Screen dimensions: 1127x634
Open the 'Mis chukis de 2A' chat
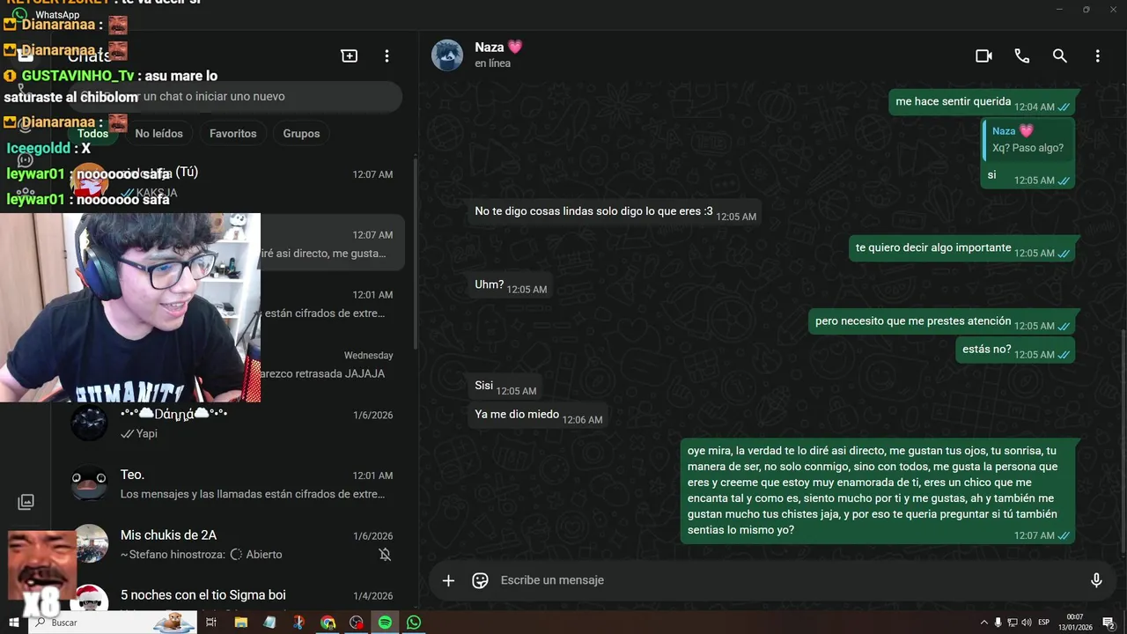[x=232, y=544]
